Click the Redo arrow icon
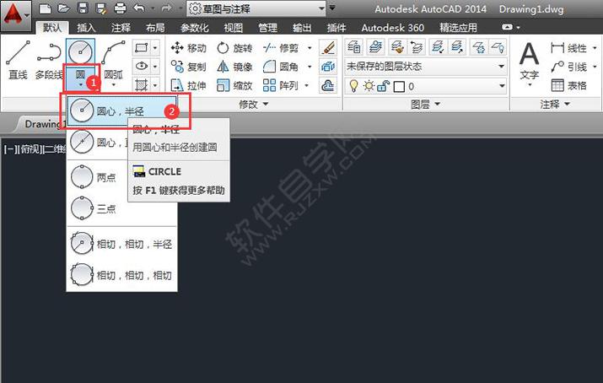The image size is (603, 383). click(x=166, y=8)
